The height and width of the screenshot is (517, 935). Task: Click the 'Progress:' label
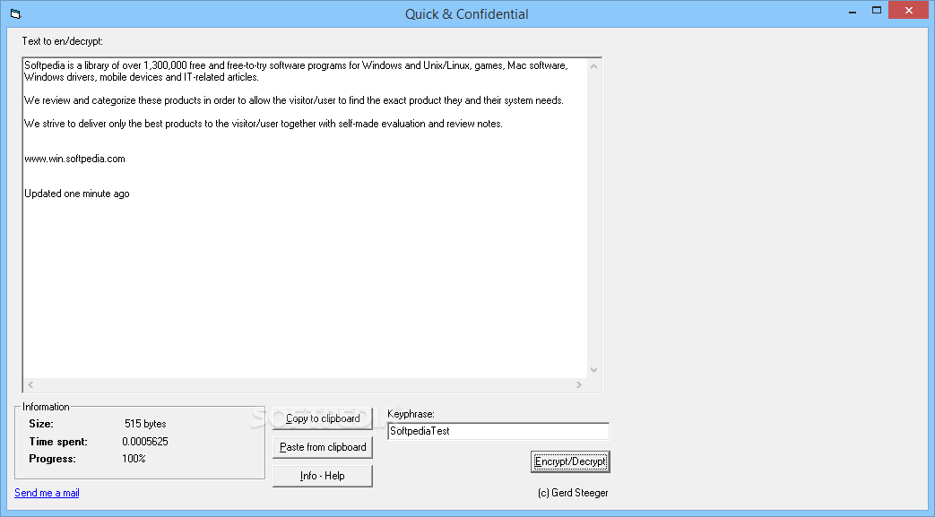53,459
